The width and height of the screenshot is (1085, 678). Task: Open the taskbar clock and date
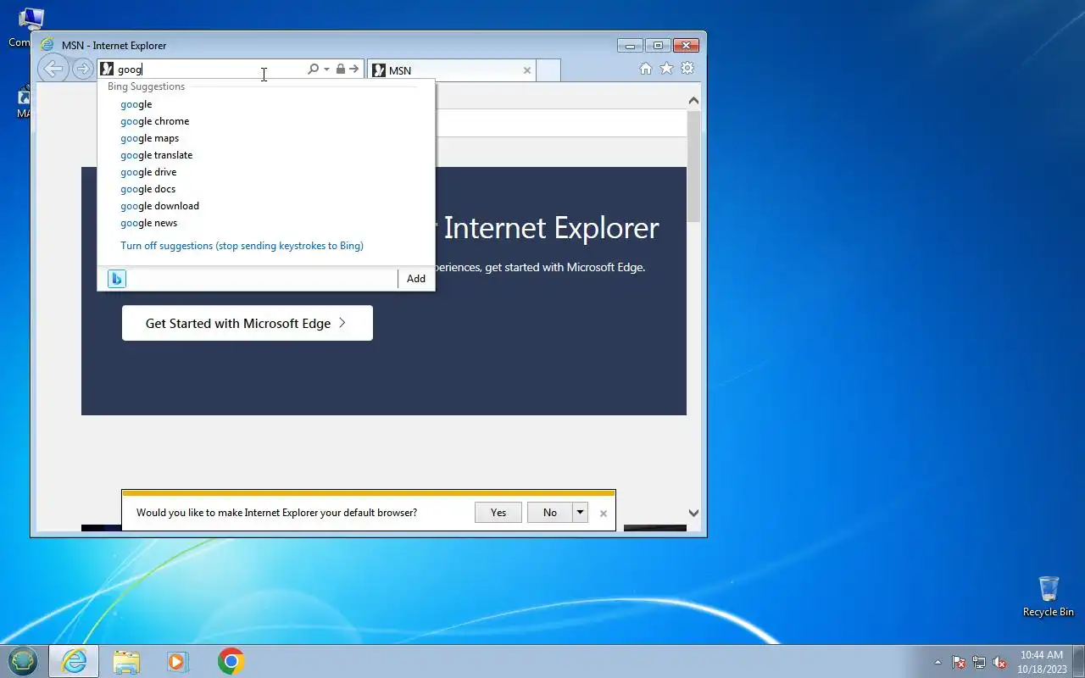[x=1041, y=662]
